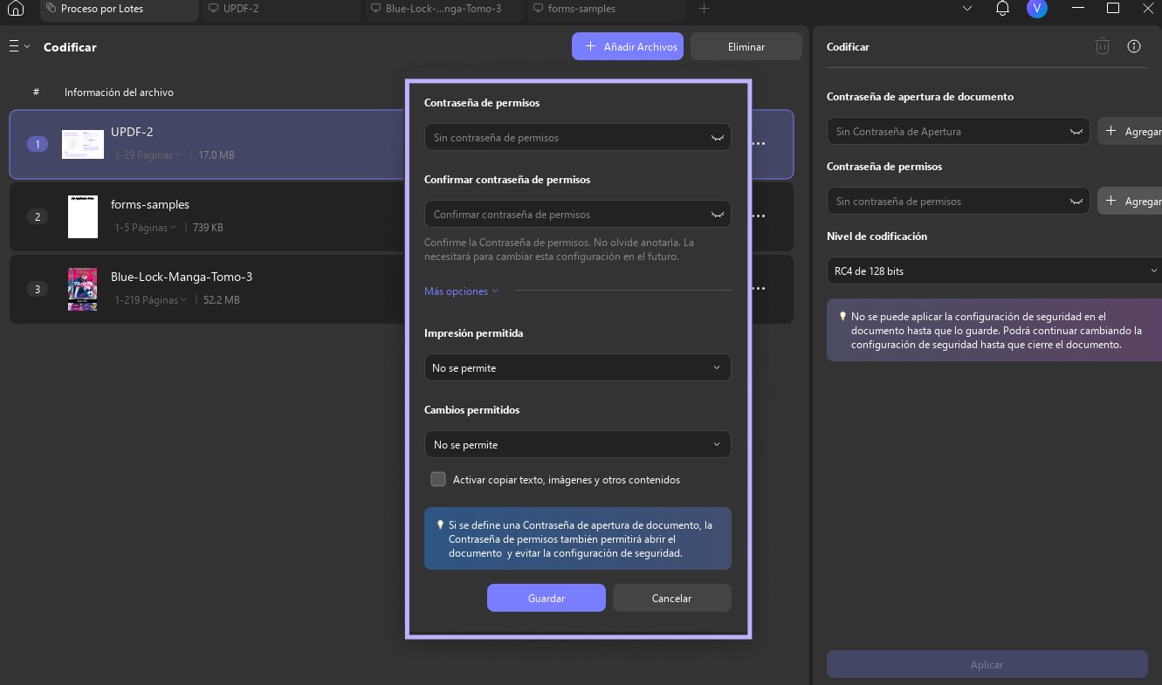1162x685 pixels.
Task: Show password in Contraseña de permisos dialog field
Action: coord(718,138)
